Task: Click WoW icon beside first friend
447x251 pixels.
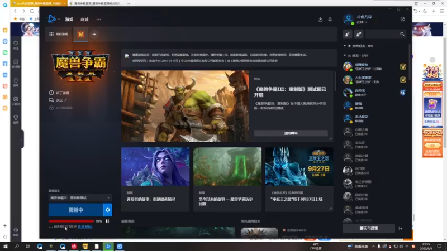Action: coord(403,66)
